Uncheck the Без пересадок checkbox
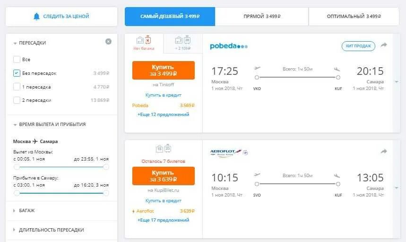 pos(17,73)
